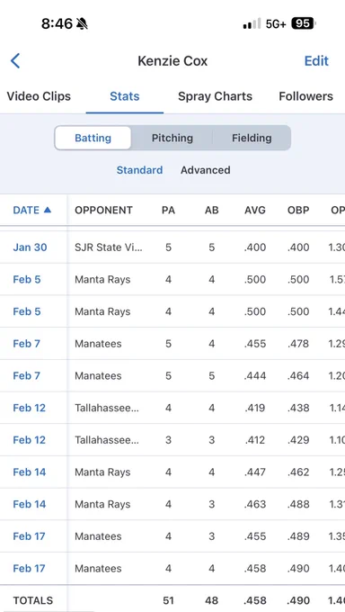The width and height of the screenshot is (345, 612).
Task: Select the Batting segment
Action: (93, 138)
